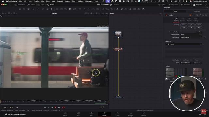Viewport: 209px width, 117px height.
Task: Select the MediaIn1 node
Action: 118,34
